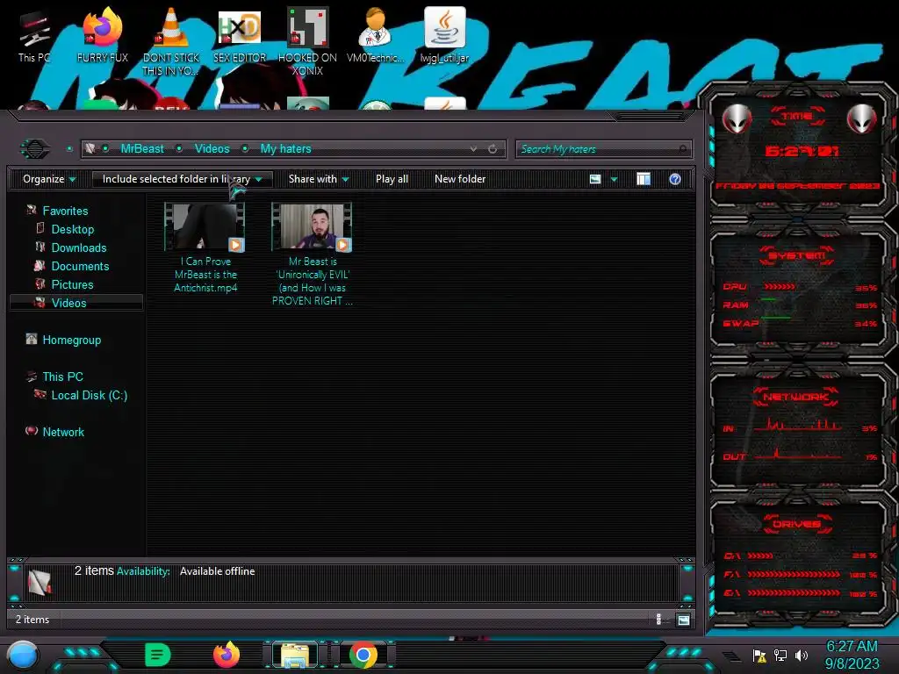Viewport: 899px width, 674px height.
Task: Open Action Center flag tray icon
Action: tap(759, 655)
